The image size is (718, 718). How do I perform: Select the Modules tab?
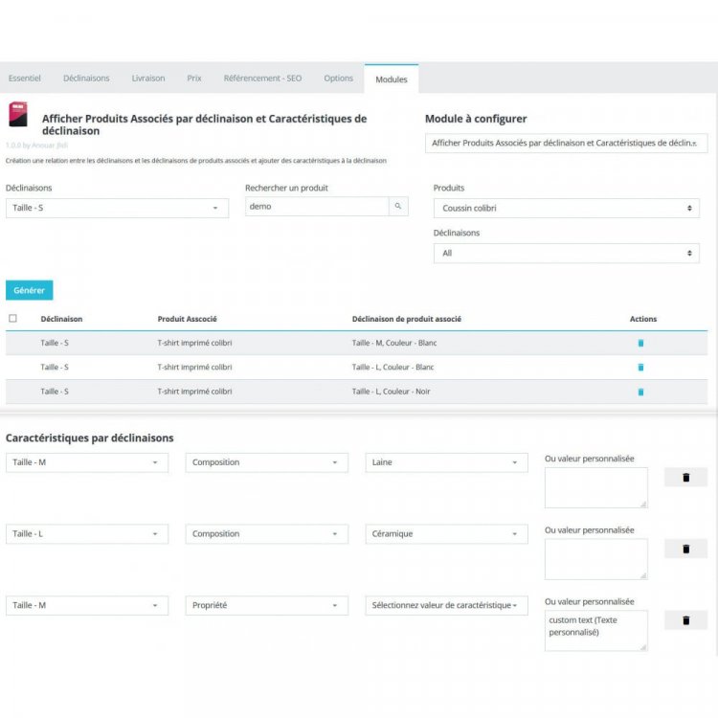392,79
